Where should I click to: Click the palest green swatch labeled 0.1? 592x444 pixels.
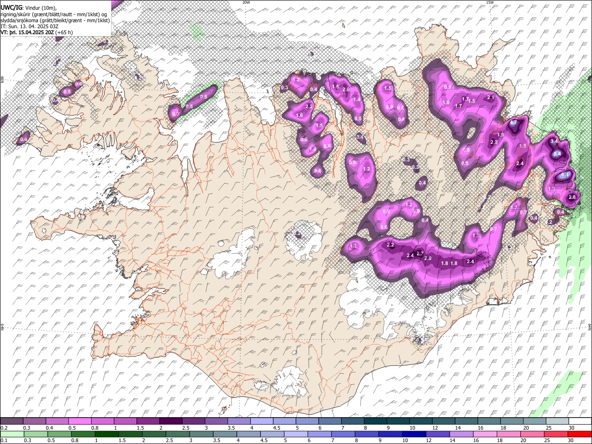pos(12,434)
